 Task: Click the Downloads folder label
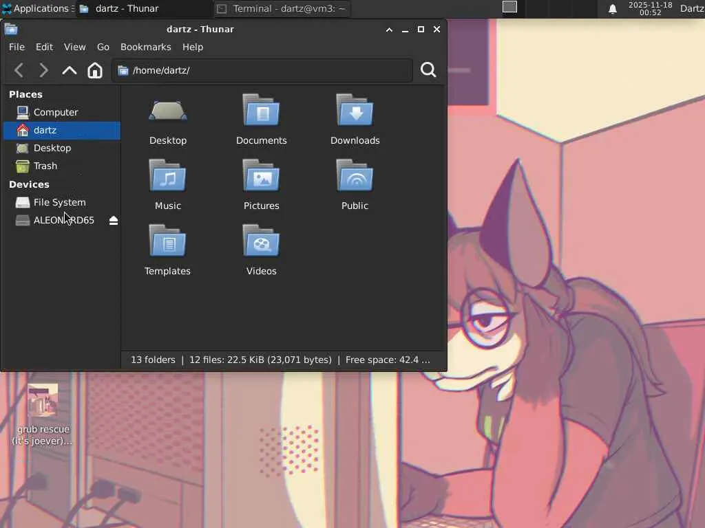point(355,140)
